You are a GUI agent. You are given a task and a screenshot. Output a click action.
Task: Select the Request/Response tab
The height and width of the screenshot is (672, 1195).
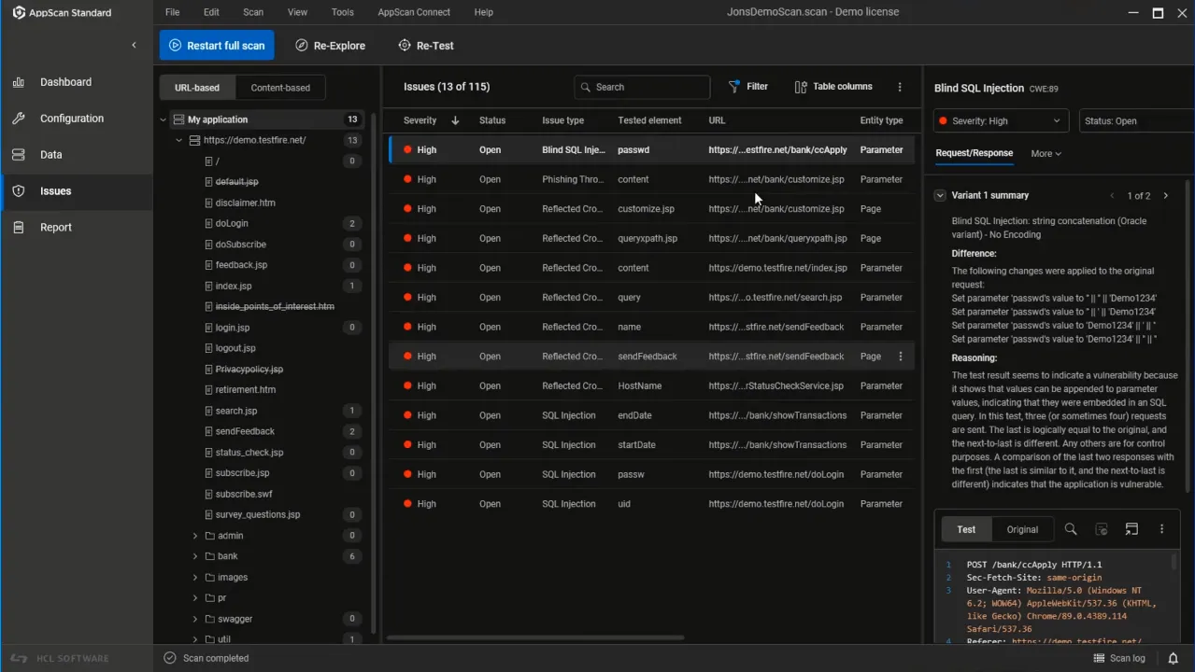[x=974, y=153]
